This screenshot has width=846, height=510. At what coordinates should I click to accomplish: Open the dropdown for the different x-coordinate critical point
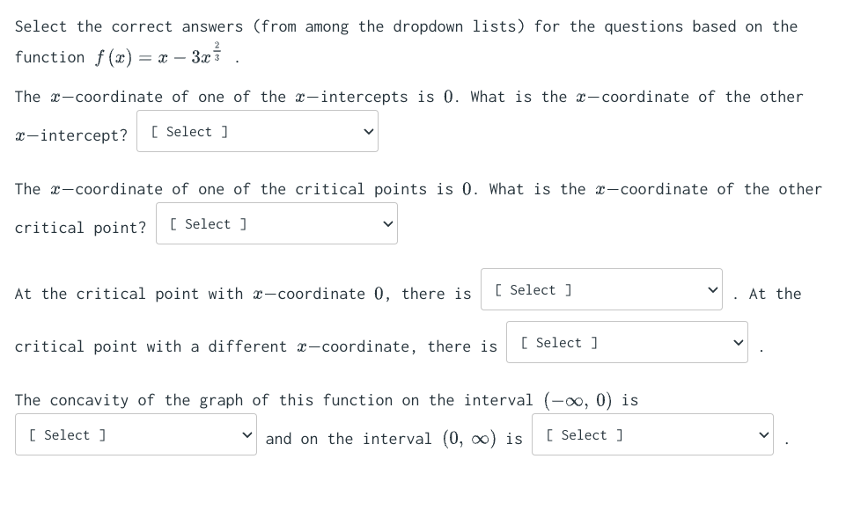point(627,342)
